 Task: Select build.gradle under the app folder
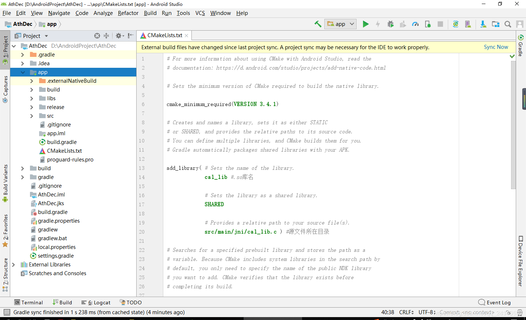pos(62,142)
